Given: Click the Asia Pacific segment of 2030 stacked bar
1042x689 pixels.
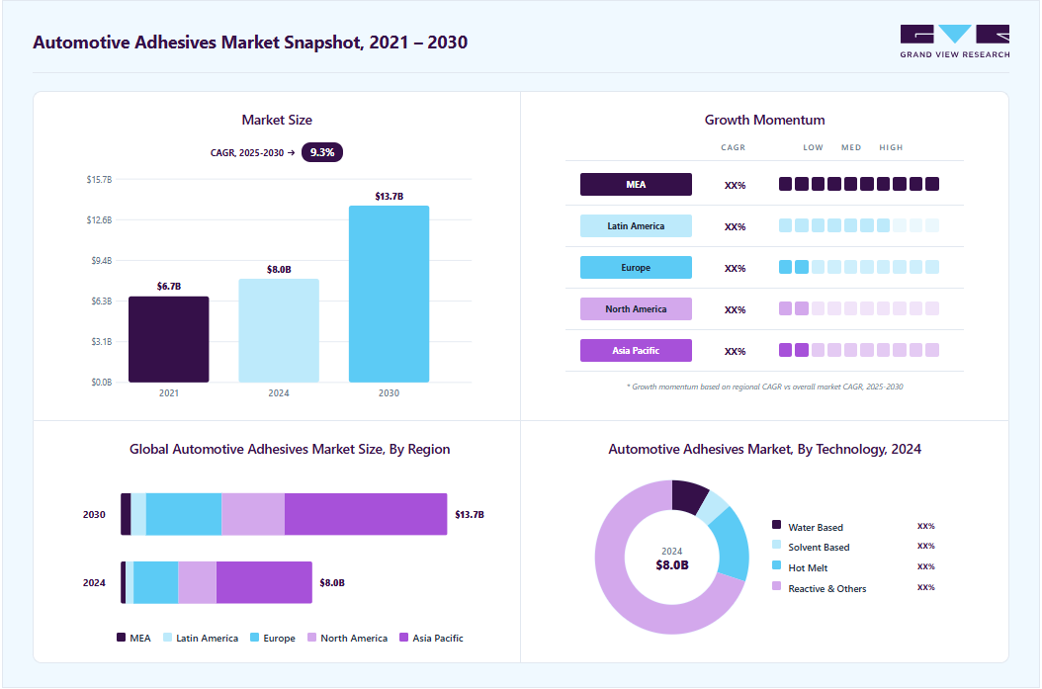Looking at the screenshot, I should coord(366,514).
